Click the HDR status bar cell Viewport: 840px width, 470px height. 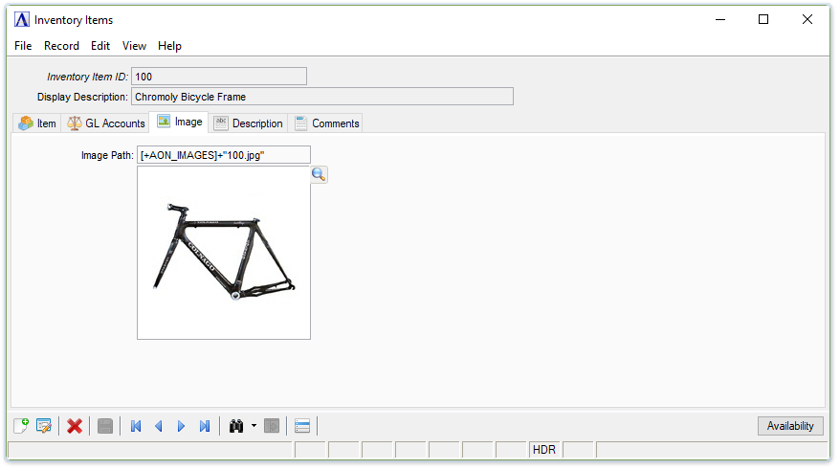point(544,450)
